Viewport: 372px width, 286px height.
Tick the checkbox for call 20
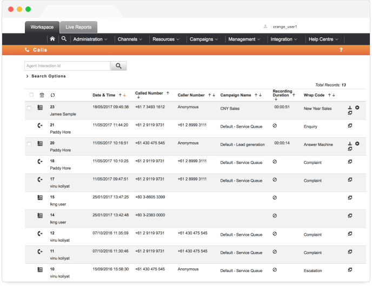pos(29,144)
